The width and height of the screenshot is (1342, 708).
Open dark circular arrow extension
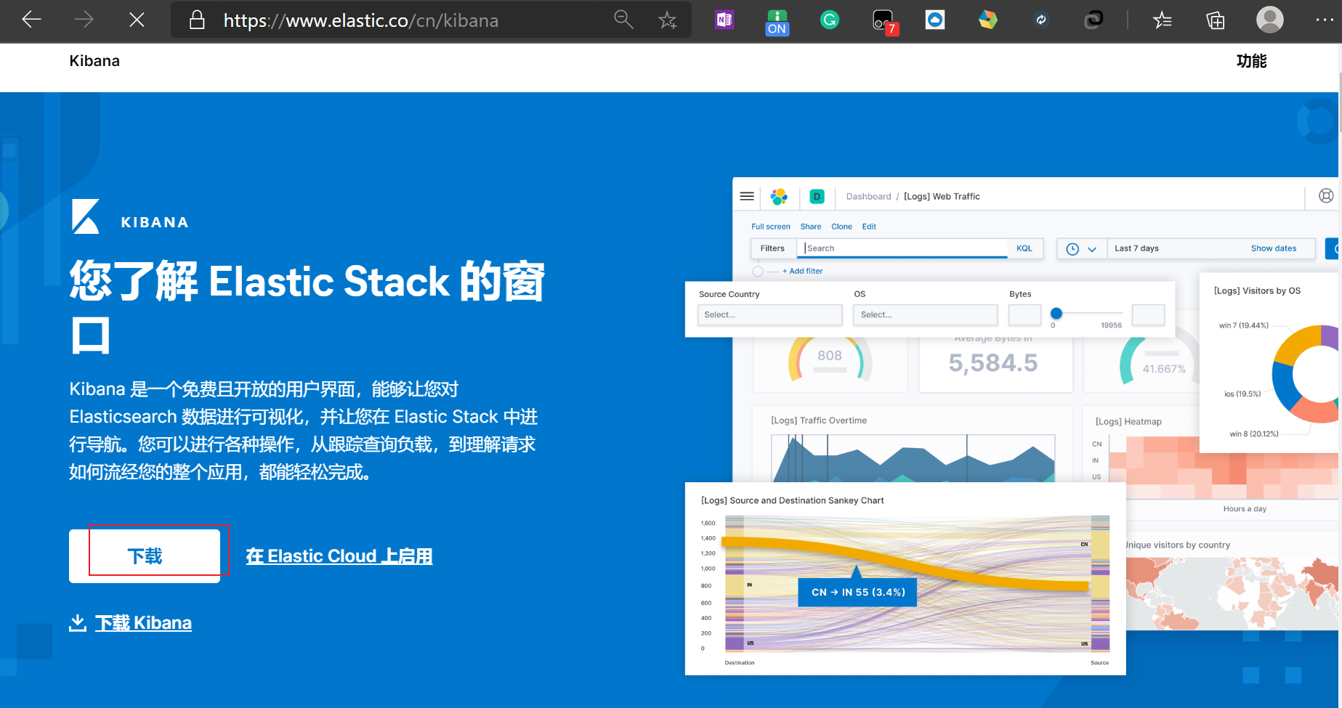[x=1041, y=20]
